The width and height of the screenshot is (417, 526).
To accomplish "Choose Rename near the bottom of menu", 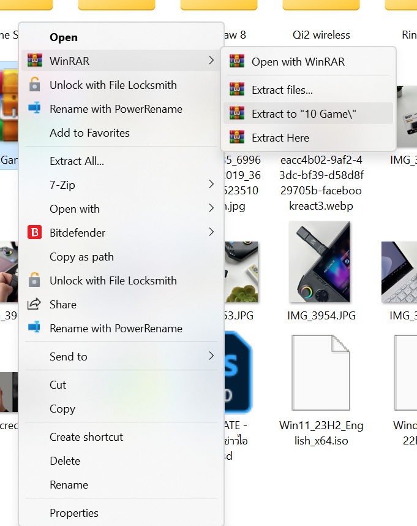I will tap(121, 485).
